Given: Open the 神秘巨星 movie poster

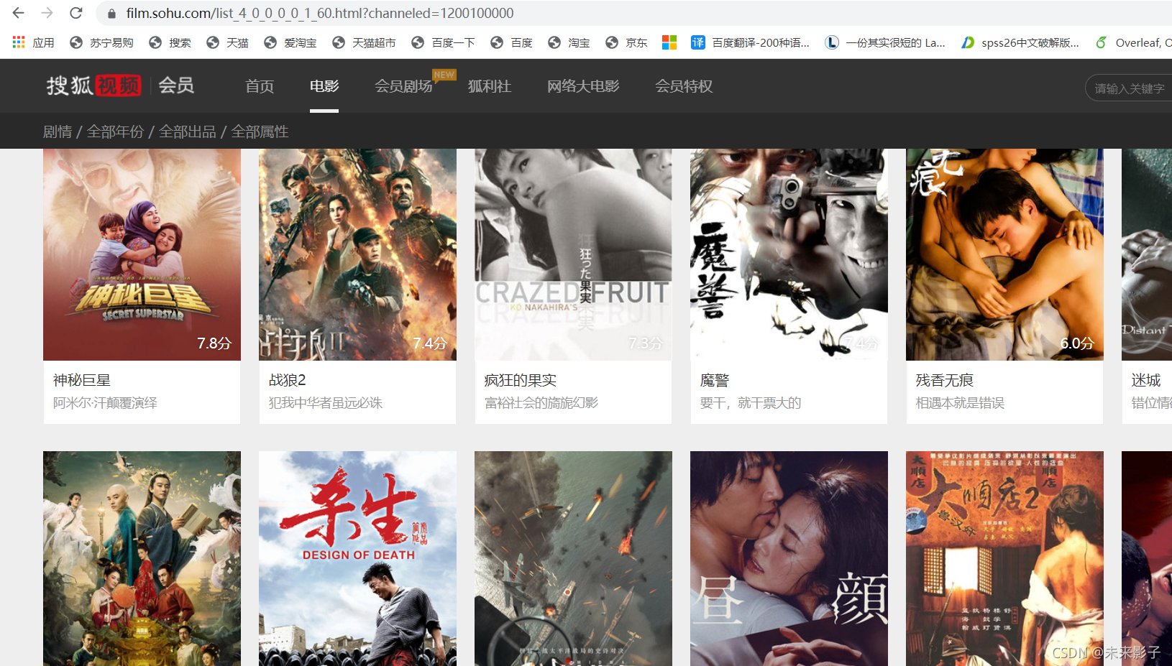Looking at the screenshot, I should coord(142,254).
